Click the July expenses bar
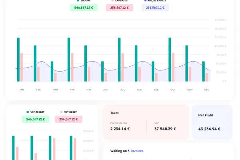 123,67
